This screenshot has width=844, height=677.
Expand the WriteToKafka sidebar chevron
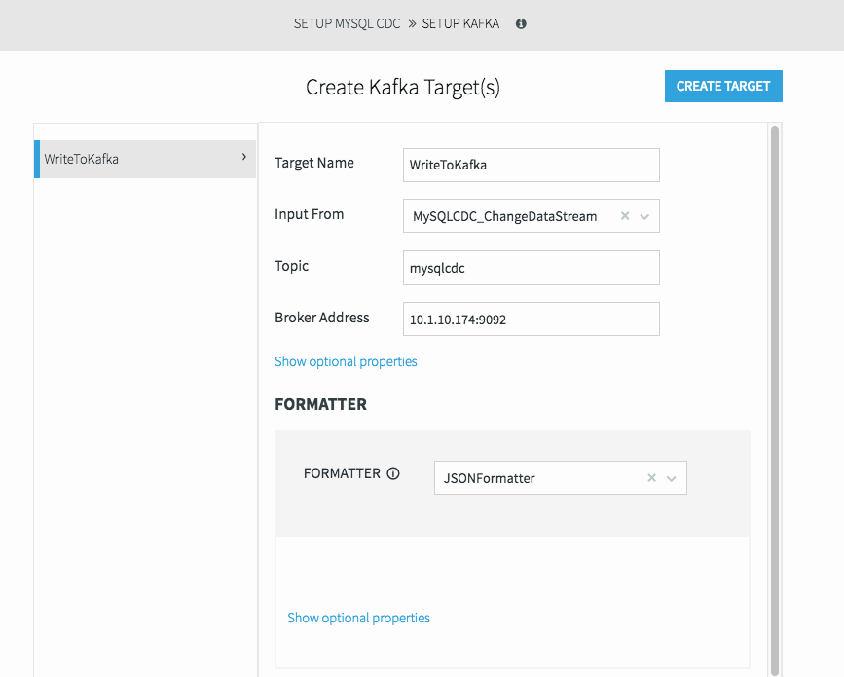click(243, 157)
